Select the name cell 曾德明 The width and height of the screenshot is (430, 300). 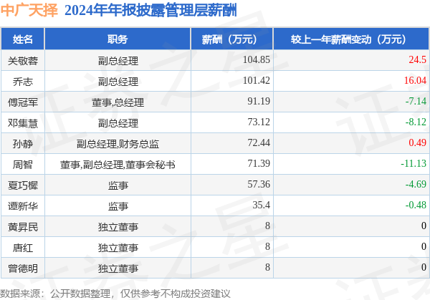(x=23, y=268)
